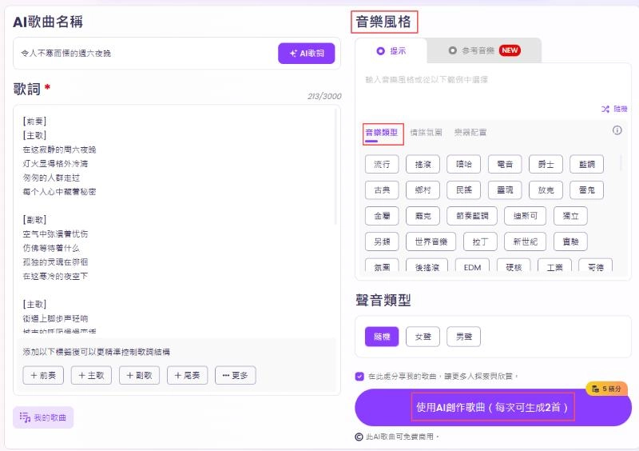Viewport: 639px width, 451px height.
Task: Select the 實驗 genre tag
Action: point(570,241)
